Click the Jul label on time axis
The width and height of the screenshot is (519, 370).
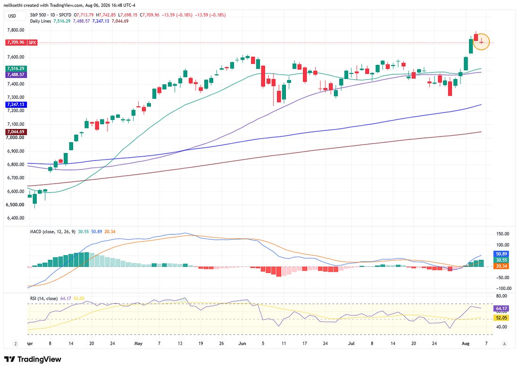352,344
